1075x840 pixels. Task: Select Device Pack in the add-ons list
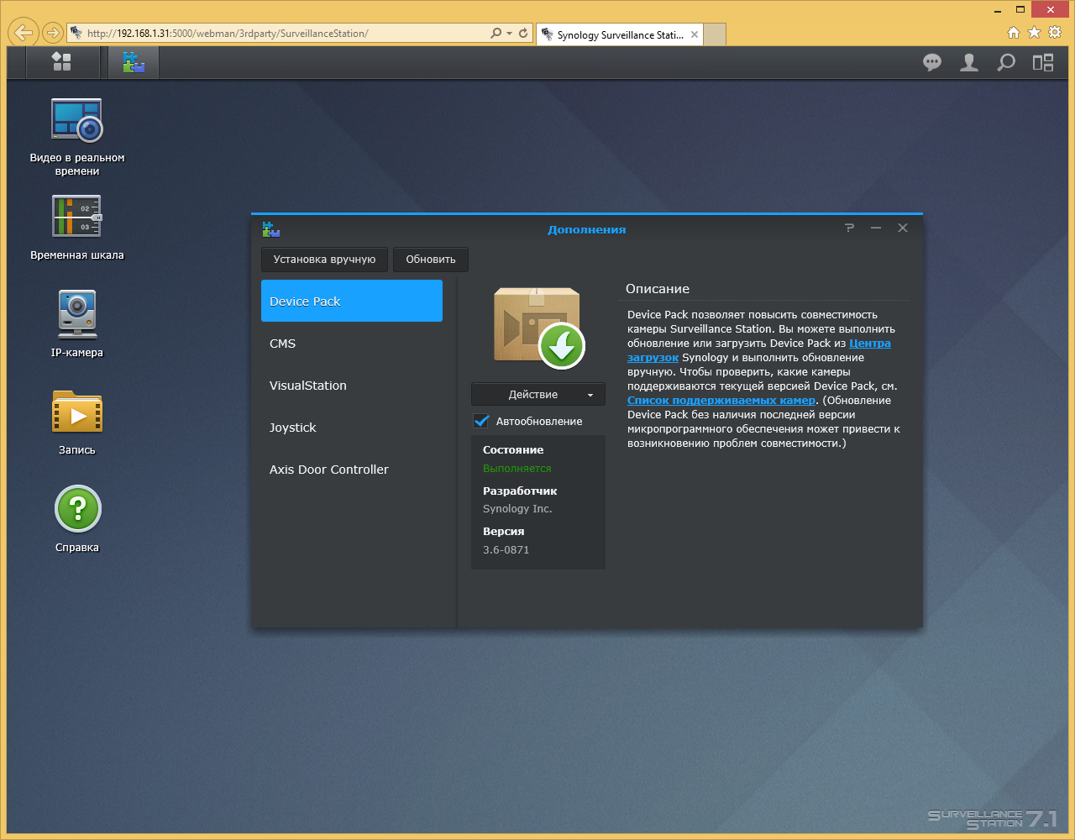[352, 301]
